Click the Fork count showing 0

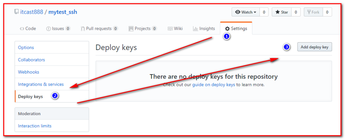coord(327,12)
